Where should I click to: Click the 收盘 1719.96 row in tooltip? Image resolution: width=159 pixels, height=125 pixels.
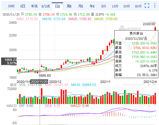136,57
